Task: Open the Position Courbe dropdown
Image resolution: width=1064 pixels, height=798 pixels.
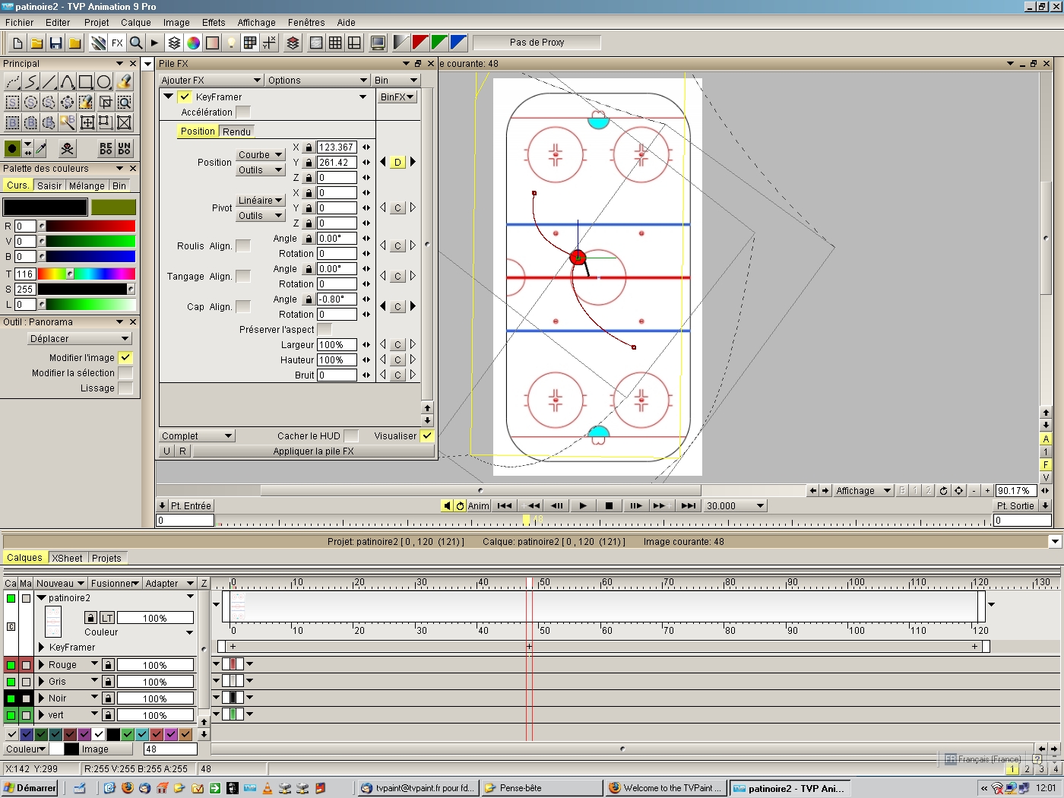Action: [x=260, y=154]
